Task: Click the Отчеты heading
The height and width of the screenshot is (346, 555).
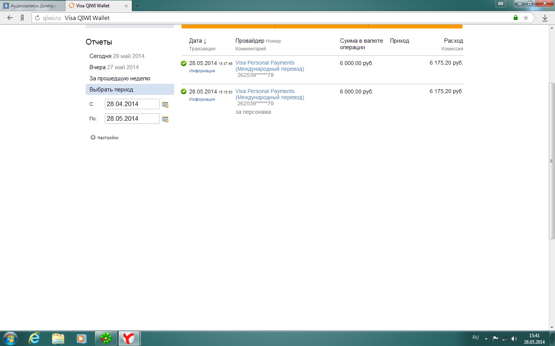Action: click(99, 42)
